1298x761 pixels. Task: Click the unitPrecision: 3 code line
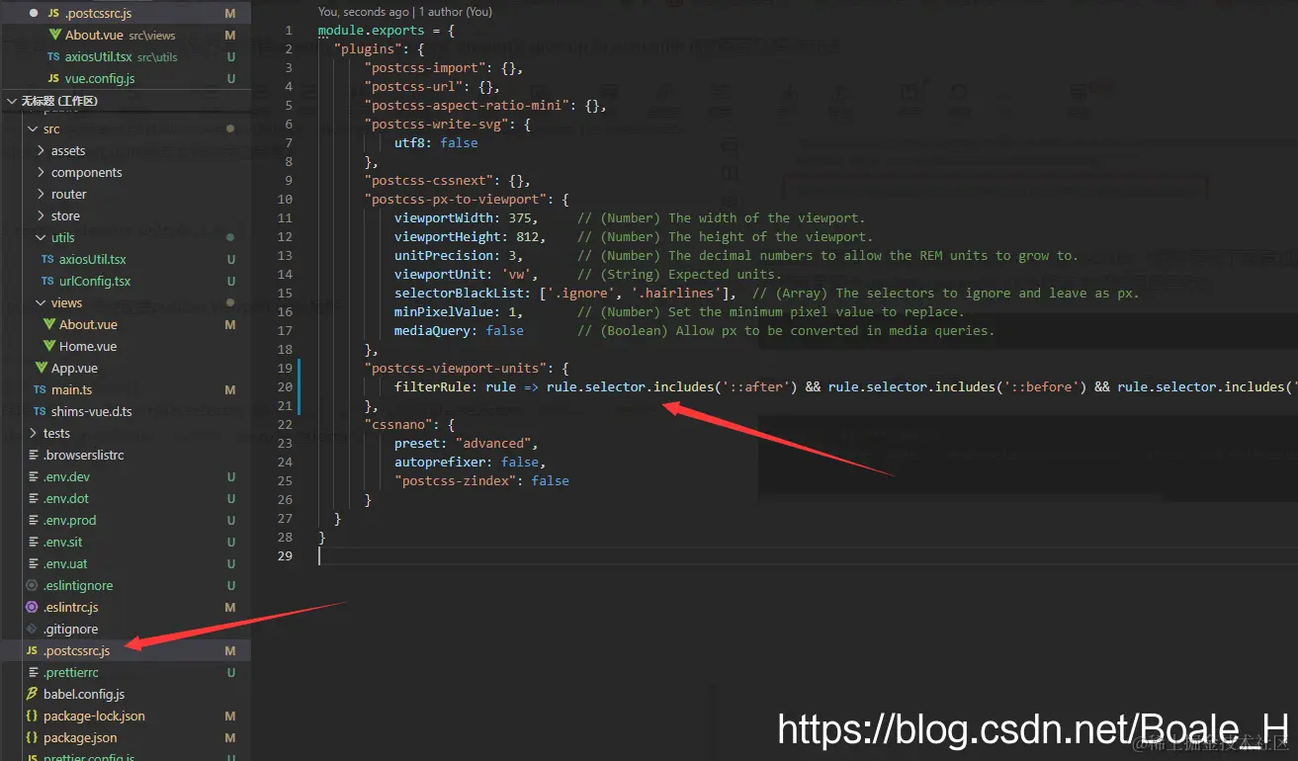pos(736,255)
